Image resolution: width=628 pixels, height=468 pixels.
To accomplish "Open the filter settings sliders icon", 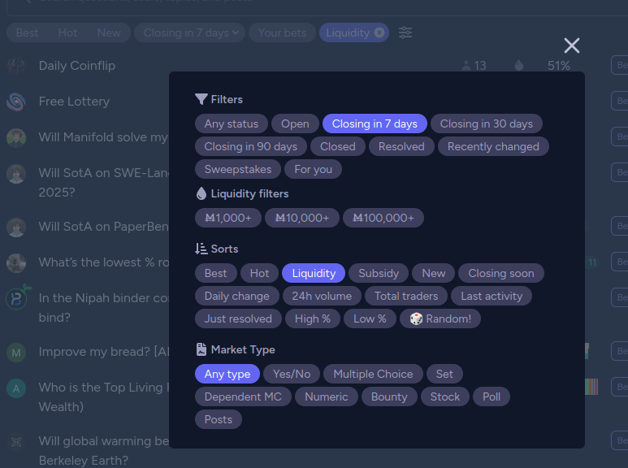I will tap(405, 32).
